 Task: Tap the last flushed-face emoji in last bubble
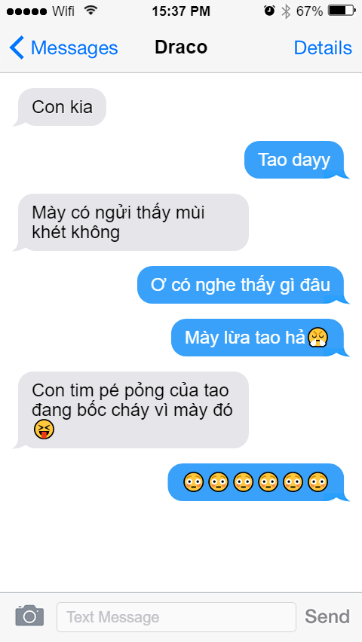tap(318, 482)
